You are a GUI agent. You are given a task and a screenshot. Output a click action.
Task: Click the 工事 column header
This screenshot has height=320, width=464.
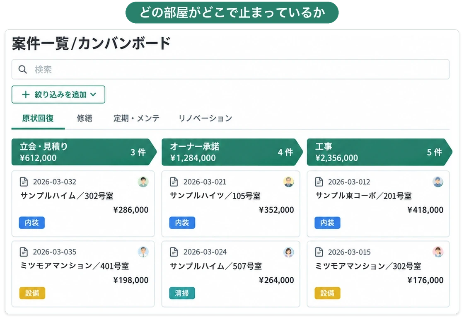(379, 152)
